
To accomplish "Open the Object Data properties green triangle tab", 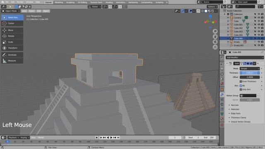I will point(222,114).
